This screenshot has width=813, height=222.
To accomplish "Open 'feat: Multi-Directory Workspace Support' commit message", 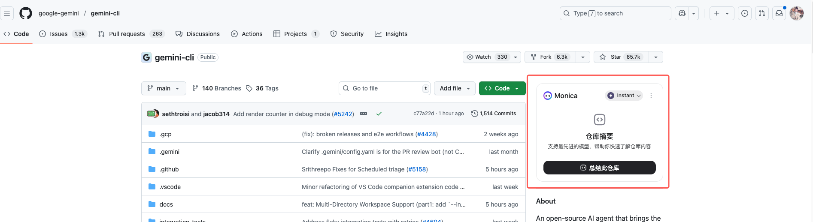I will pos(384,204).
